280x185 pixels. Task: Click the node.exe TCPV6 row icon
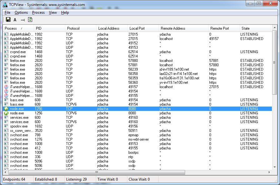pos(6,113)
